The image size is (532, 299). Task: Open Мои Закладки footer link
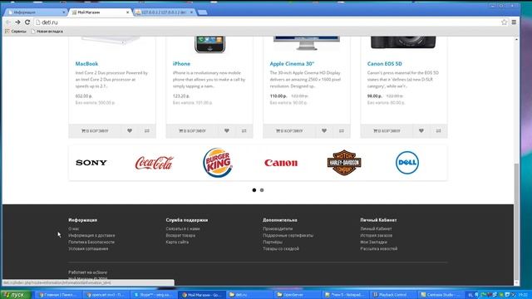click(x=373, y=242)
